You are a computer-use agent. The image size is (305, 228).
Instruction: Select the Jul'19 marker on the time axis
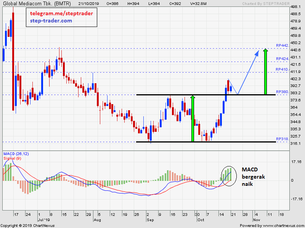click(44, 220)
